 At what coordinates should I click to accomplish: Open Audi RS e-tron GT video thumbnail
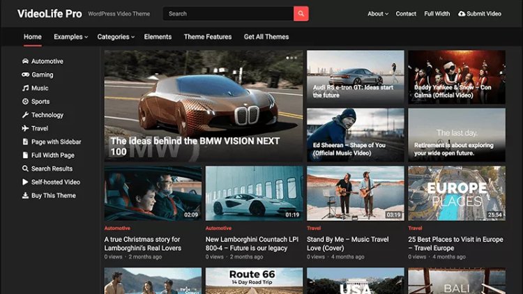(355, 77)
